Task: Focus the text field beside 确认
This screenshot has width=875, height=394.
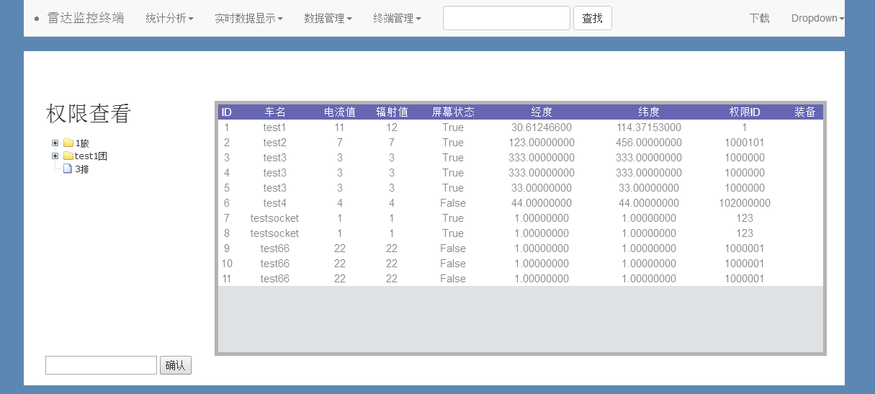Action: [101, 365]
